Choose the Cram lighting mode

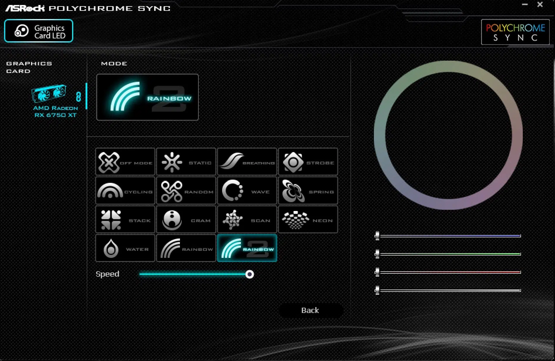(x=186, y=219)
